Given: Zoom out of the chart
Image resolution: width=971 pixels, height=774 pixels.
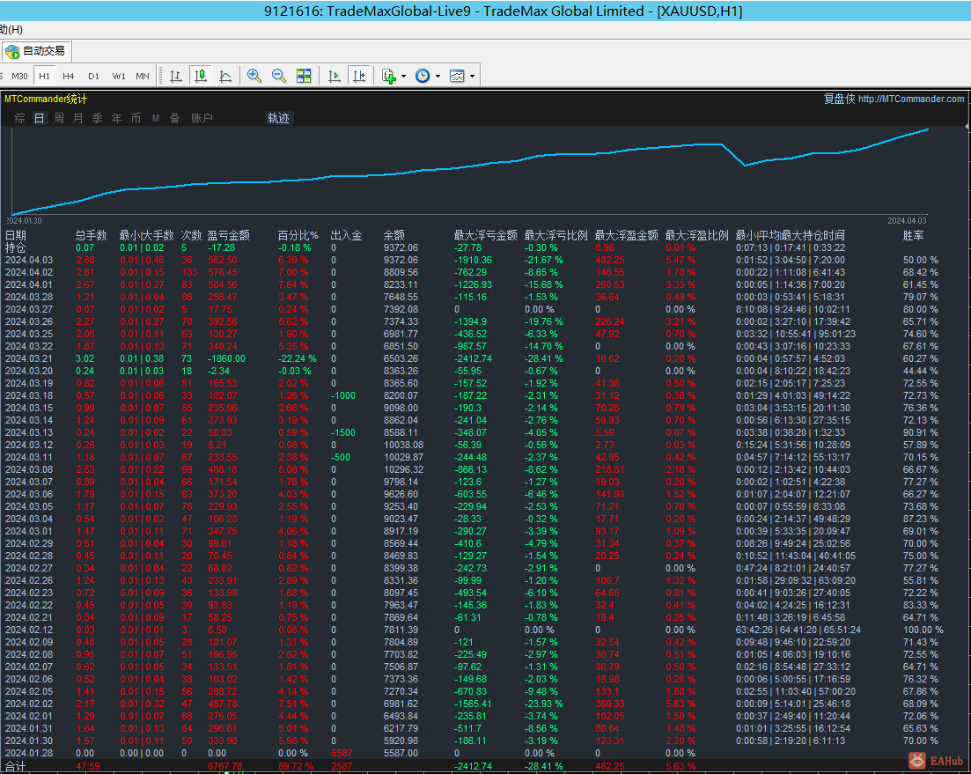Looking at the screenshot, I should (x=279, y=76).
